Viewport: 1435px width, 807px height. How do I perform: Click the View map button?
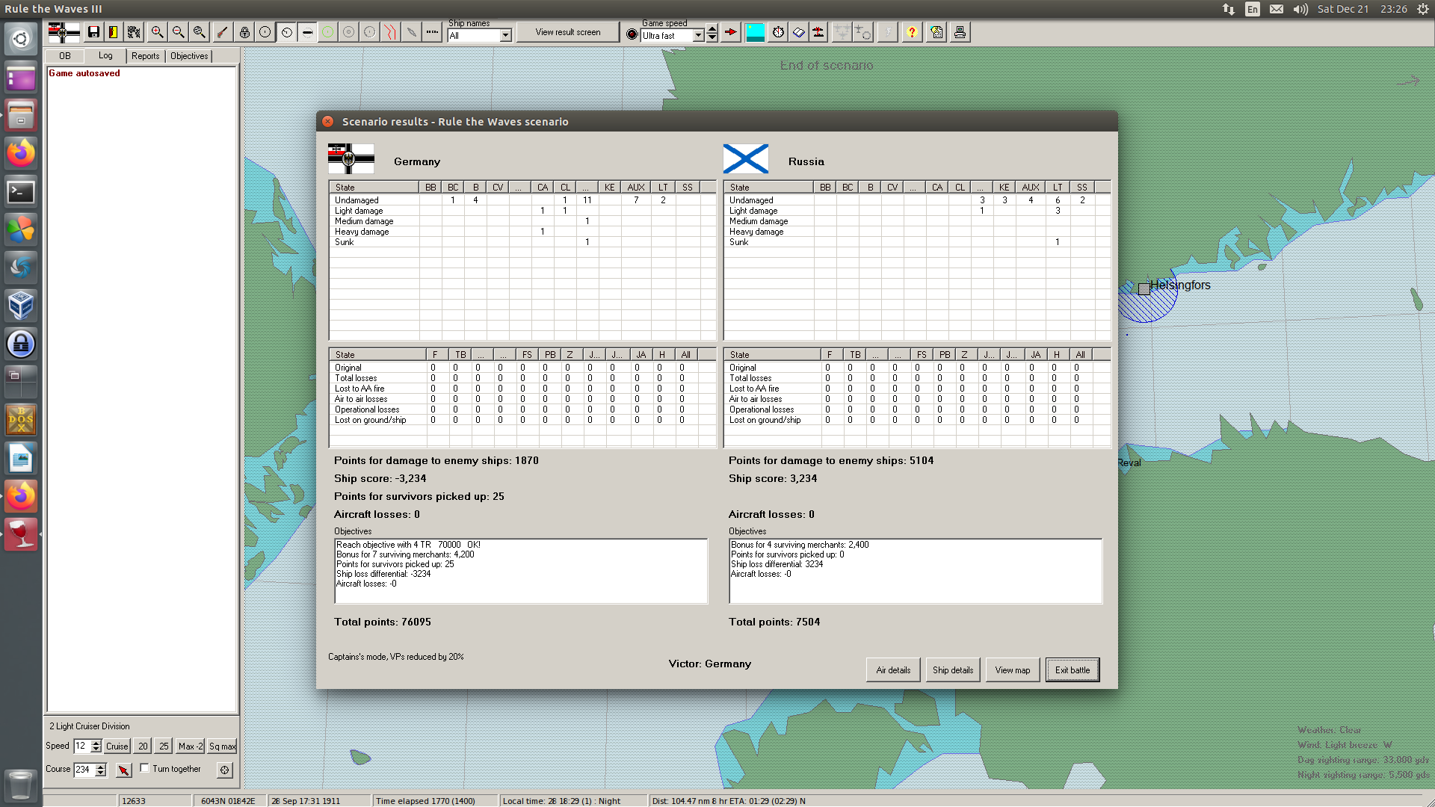tap(1013, 670)
